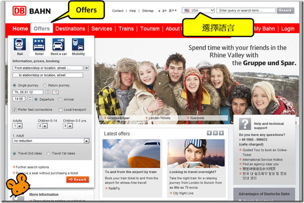Open the Destinations menu
This screenshot has height=203, width=304.
pyautogui.click(x=70, y=29)
